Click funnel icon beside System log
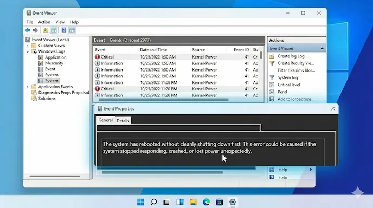Image resolution: width=373 pixels, height=208 pixels. (272, 78)
